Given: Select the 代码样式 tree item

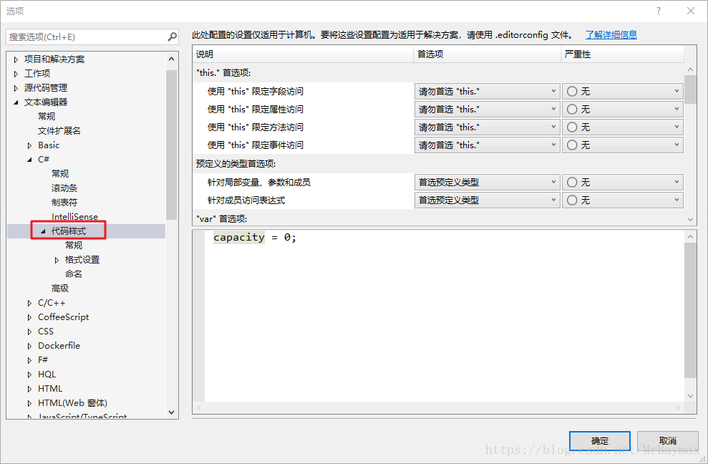Looking at the screenshot, I should pyautogui.click(x=69, y=231).
